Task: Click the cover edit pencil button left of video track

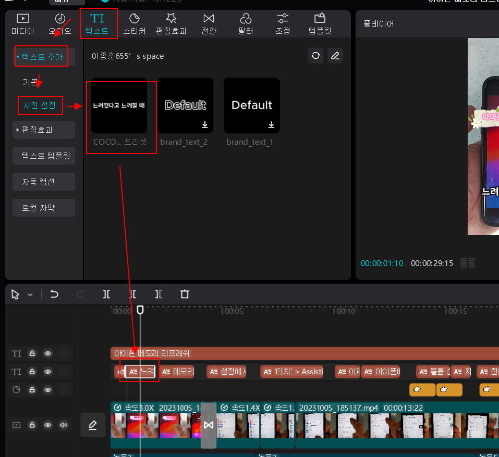Action: (93, 425)
